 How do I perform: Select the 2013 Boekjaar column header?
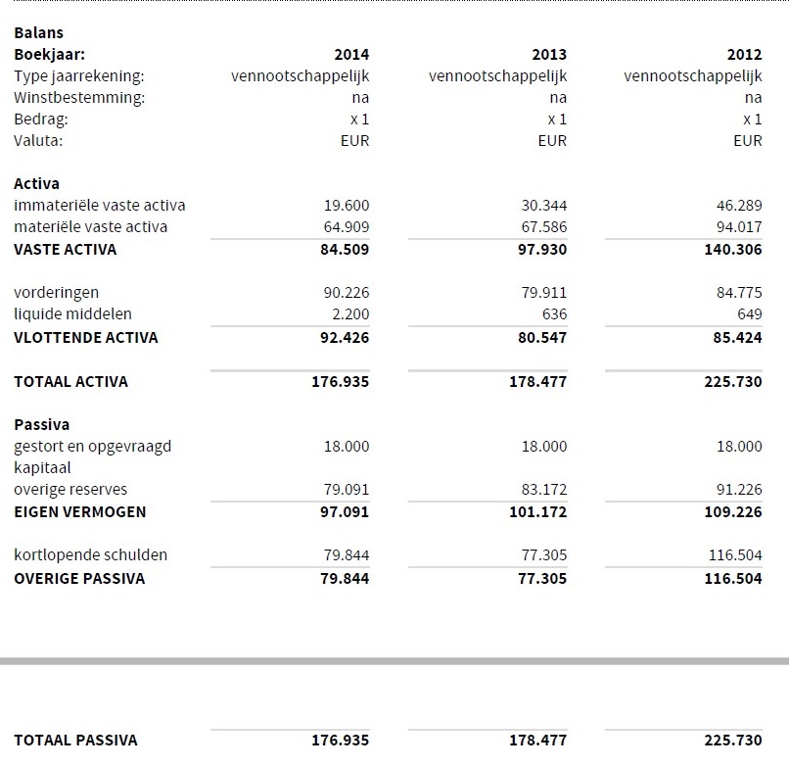click(548, 55)
